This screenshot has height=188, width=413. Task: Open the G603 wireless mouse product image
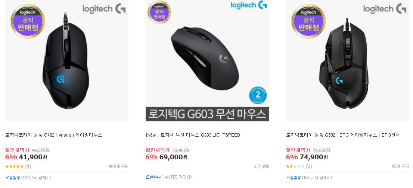(207, 61)
